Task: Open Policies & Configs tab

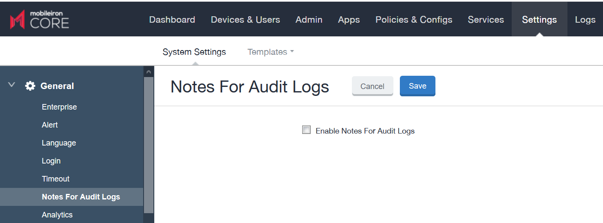Action: 414,20
